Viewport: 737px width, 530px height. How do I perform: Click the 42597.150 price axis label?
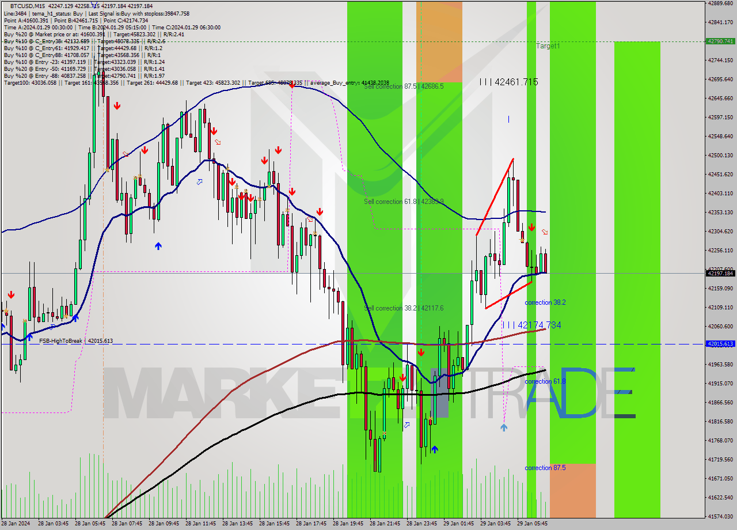point(720,118)
